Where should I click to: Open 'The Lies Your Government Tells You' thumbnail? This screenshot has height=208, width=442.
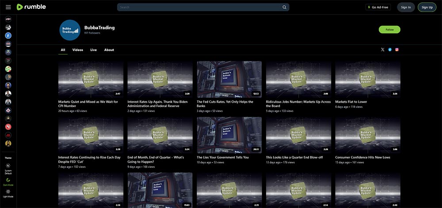tap(229, 135)
